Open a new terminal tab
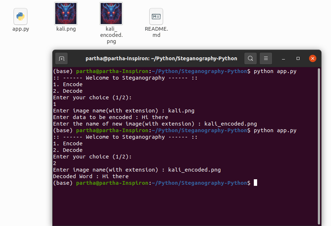Viewport: 331px width, 226px height. click(61, 58)
